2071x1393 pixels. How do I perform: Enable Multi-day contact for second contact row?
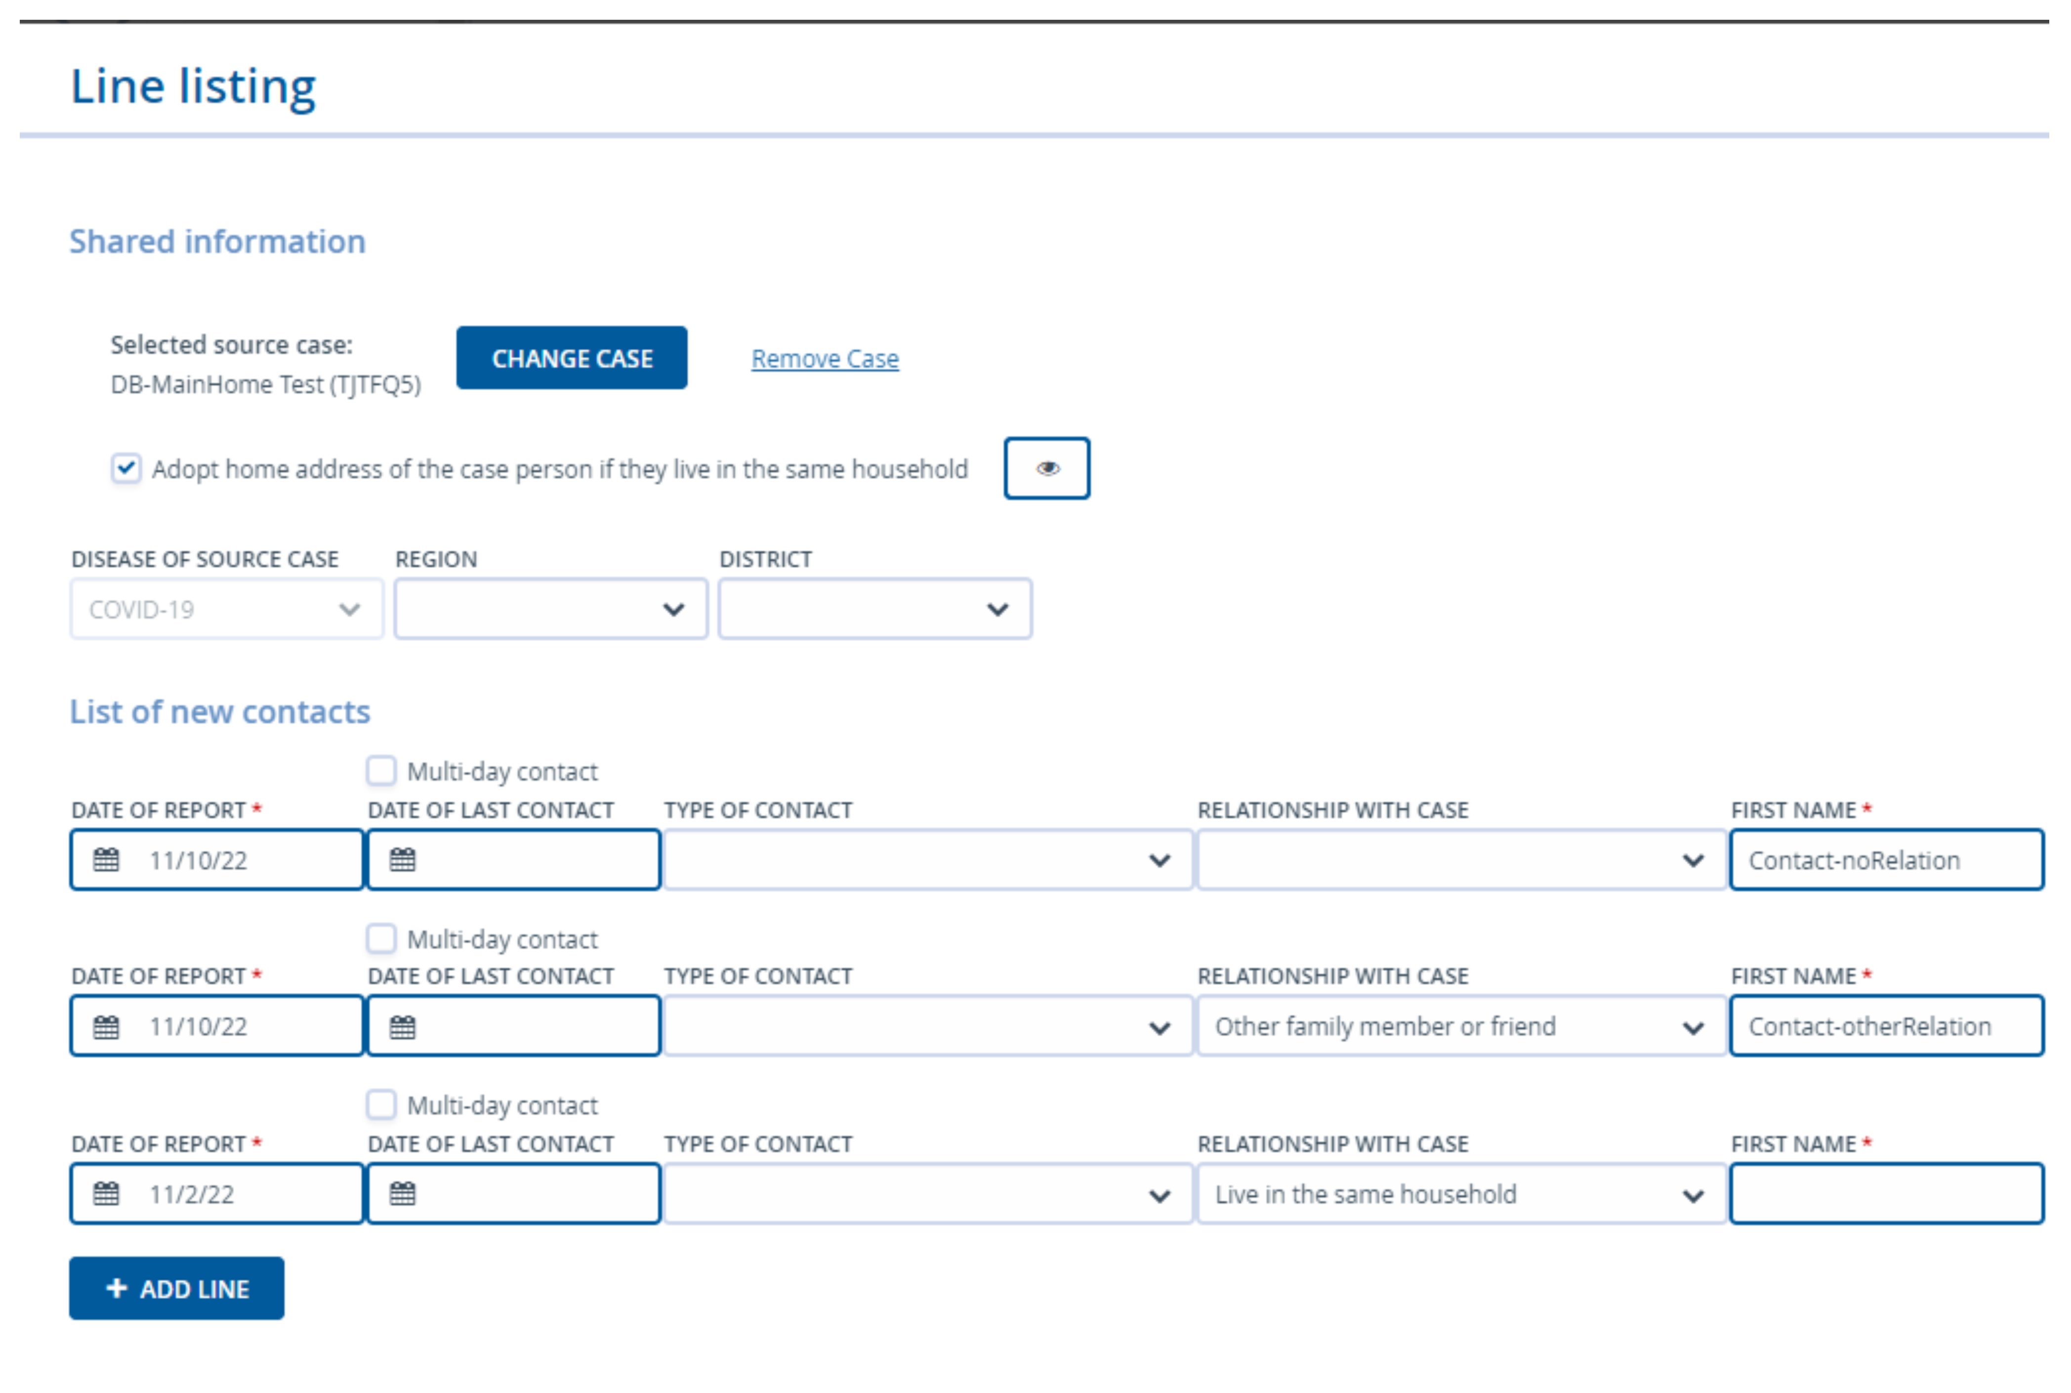[381, 938]
